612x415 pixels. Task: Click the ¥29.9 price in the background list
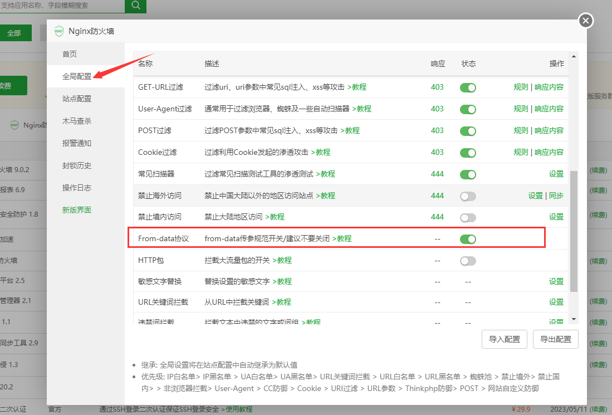[521, 409]
